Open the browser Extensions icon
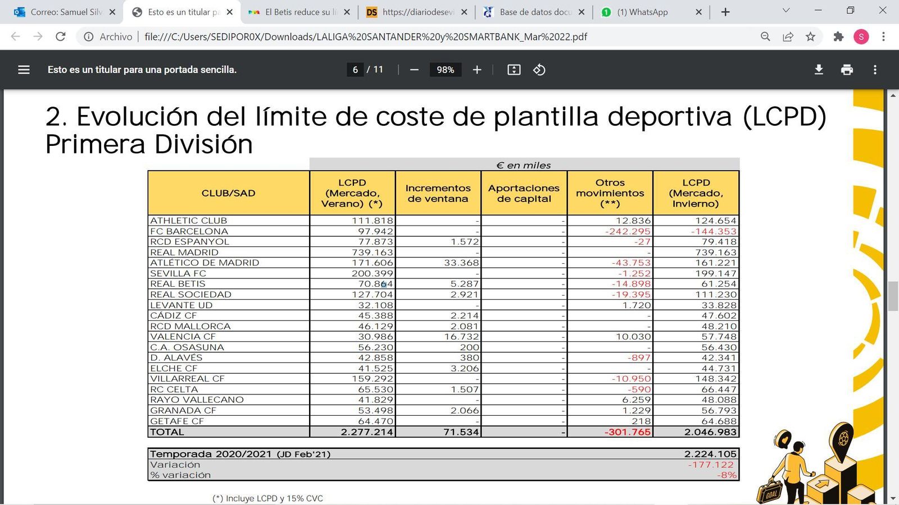The height and width of the screenshot is (505, 899). click(x=838, y=36)
